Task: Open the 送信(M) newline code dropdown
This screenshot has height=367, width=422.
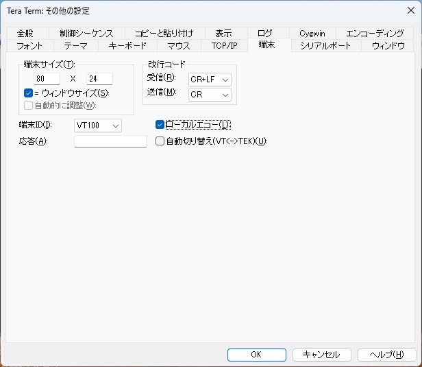Action: pos(210,95)
